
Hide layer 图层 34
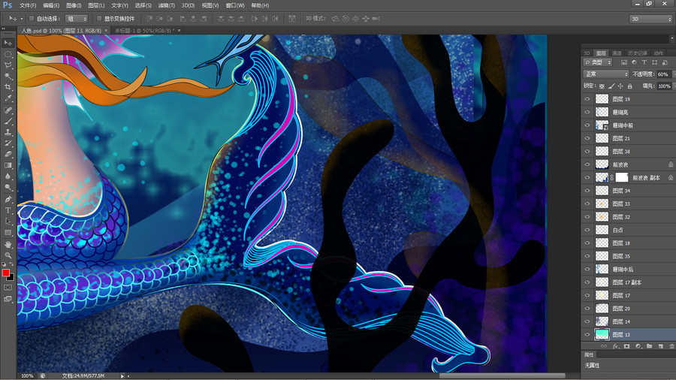tap(587, 191)
